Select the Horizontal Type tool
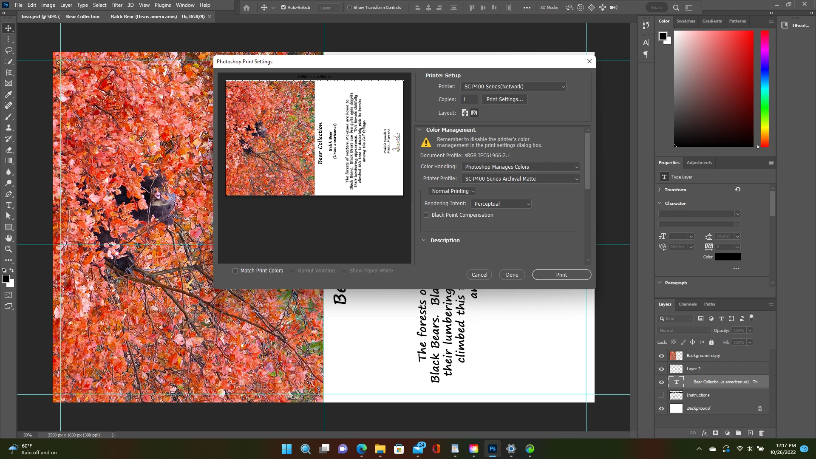 coord(8,205)
